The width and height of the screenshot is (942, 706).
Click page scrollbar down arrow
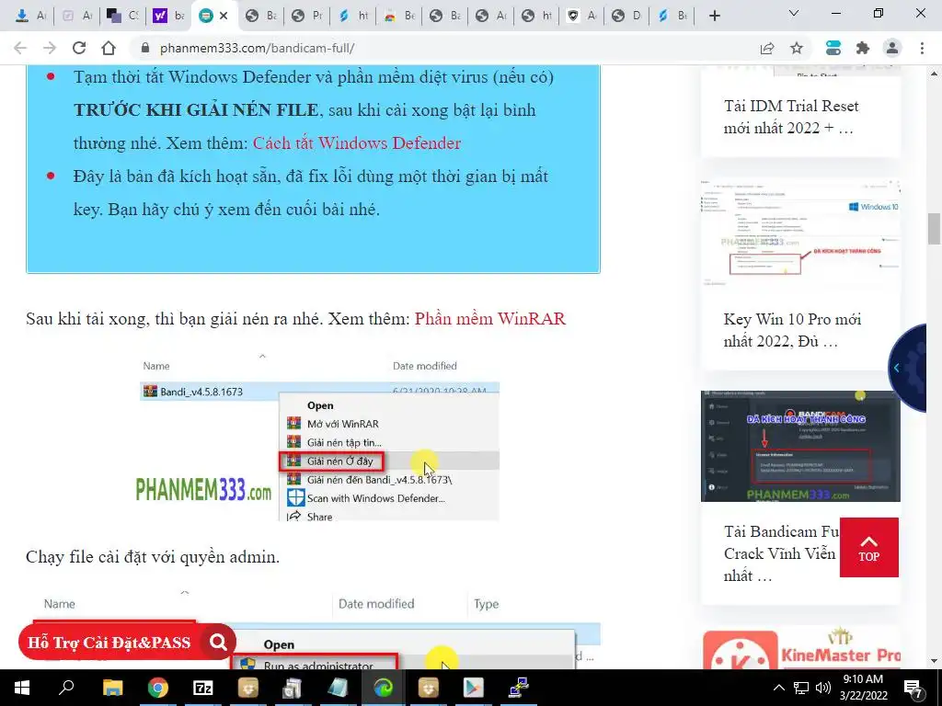point(934,661)
